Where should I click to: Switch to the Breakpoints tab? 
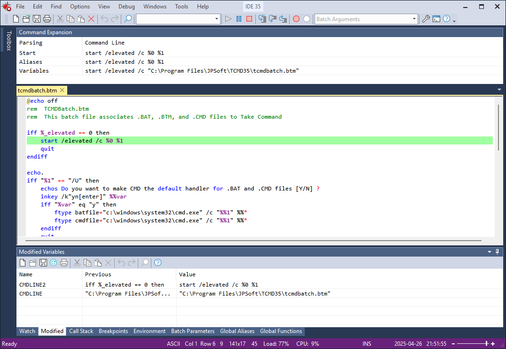pos(113,331)
